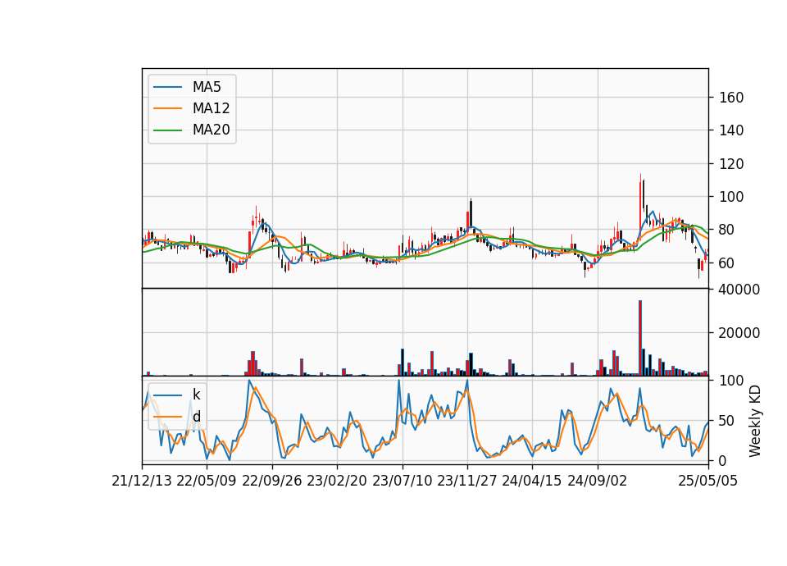787x566 pixels.
Task: Click the MA12 legend label
Action: pyautogui.click(x=211, y=108)
